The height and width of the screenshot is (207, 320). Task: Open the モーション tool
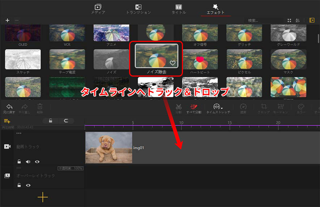[x=281, y=107]
